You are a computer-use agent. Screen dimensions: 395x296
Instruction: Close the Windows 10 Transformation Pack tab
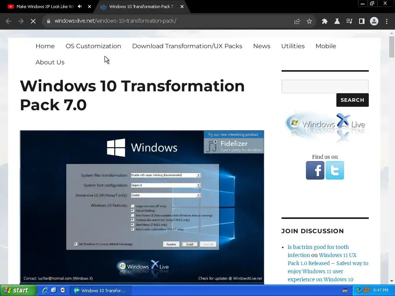182,7
